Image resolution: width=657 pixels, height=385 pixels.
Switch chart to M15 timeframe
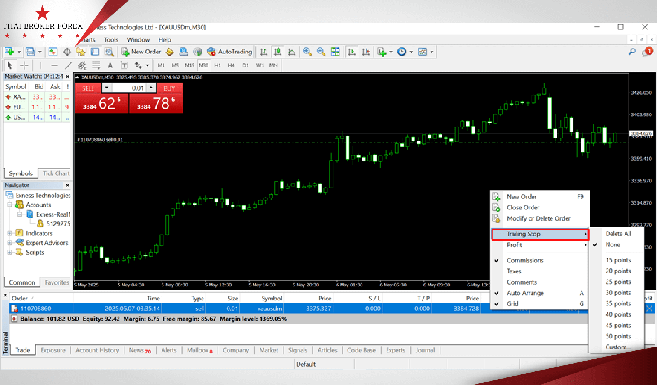(189, 65)
